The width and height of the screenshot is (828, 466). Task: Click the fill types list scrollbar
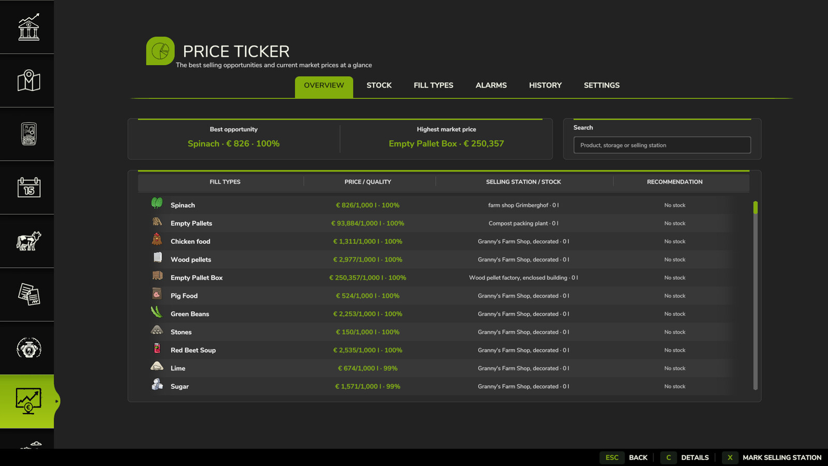tap(756, 295)
